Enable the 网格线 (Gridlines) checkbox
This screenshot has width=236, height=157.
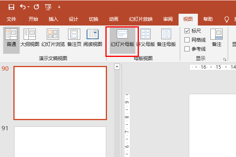tap(187, 40)
